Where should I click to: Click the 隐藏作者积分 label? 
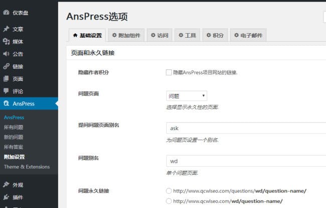coord(94,72)
